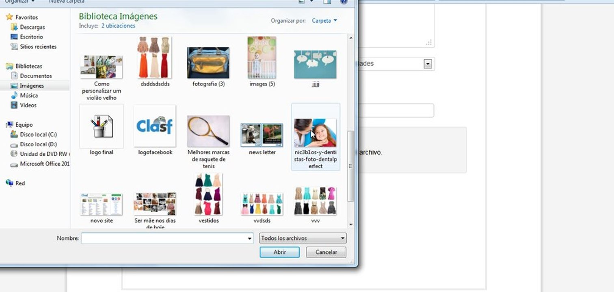Open the dropdown in the background web form
The width and height of the screenshot is (614, 292).
(x=428, y=64)
